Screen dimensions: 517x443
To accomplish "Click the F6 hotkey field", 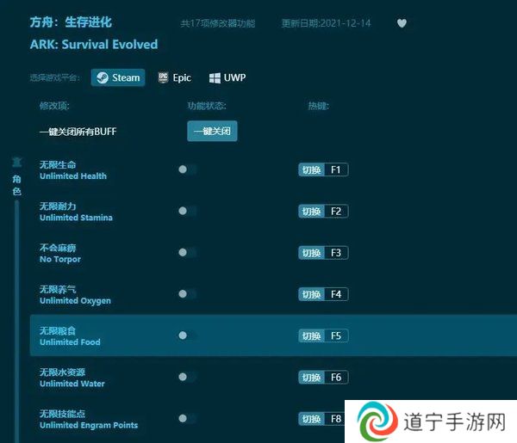I will tap(336, 377).
